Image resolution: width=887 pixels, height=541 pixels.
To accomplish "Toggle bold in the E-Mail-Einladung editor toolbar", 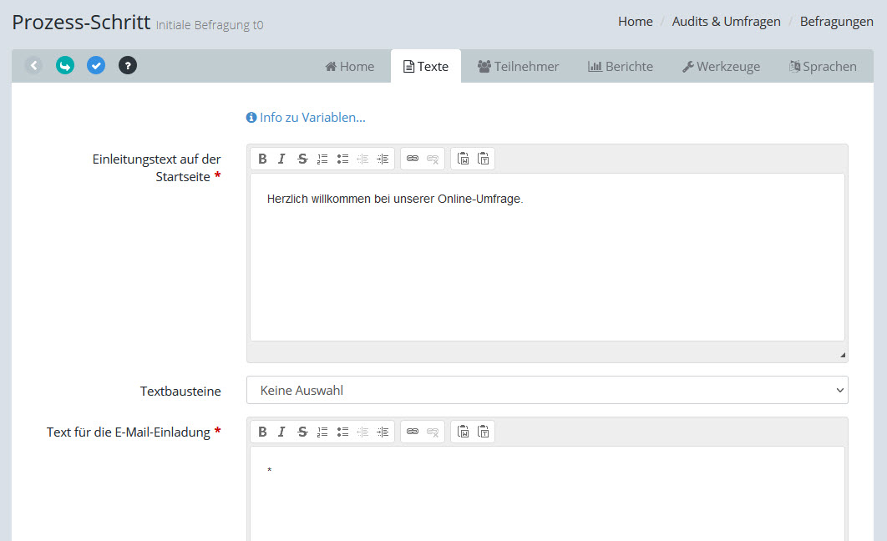I will click(262, 432).
